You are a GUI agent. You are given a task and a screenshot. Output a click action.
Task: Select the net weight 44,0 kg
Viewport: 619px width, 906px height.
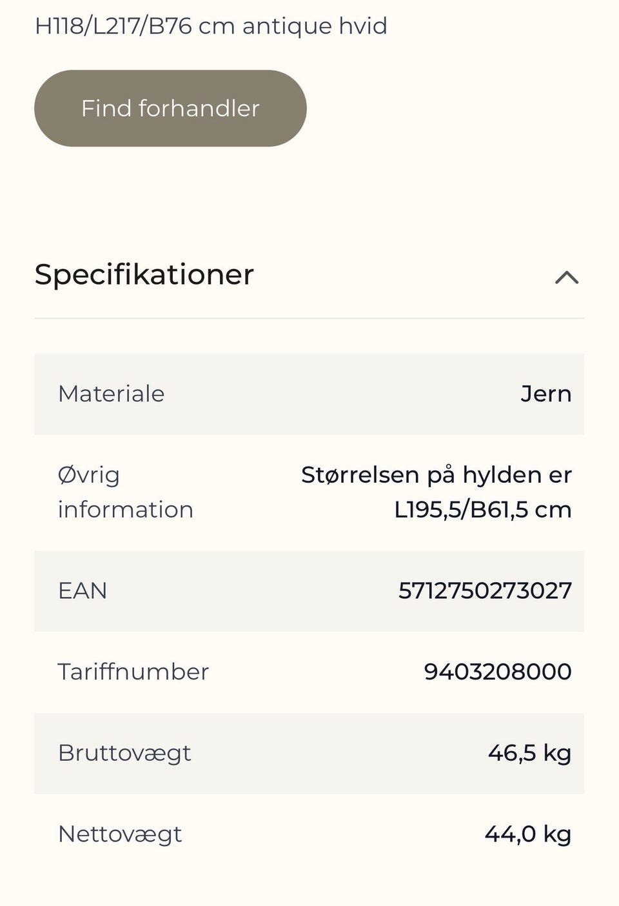coord(527,834)
